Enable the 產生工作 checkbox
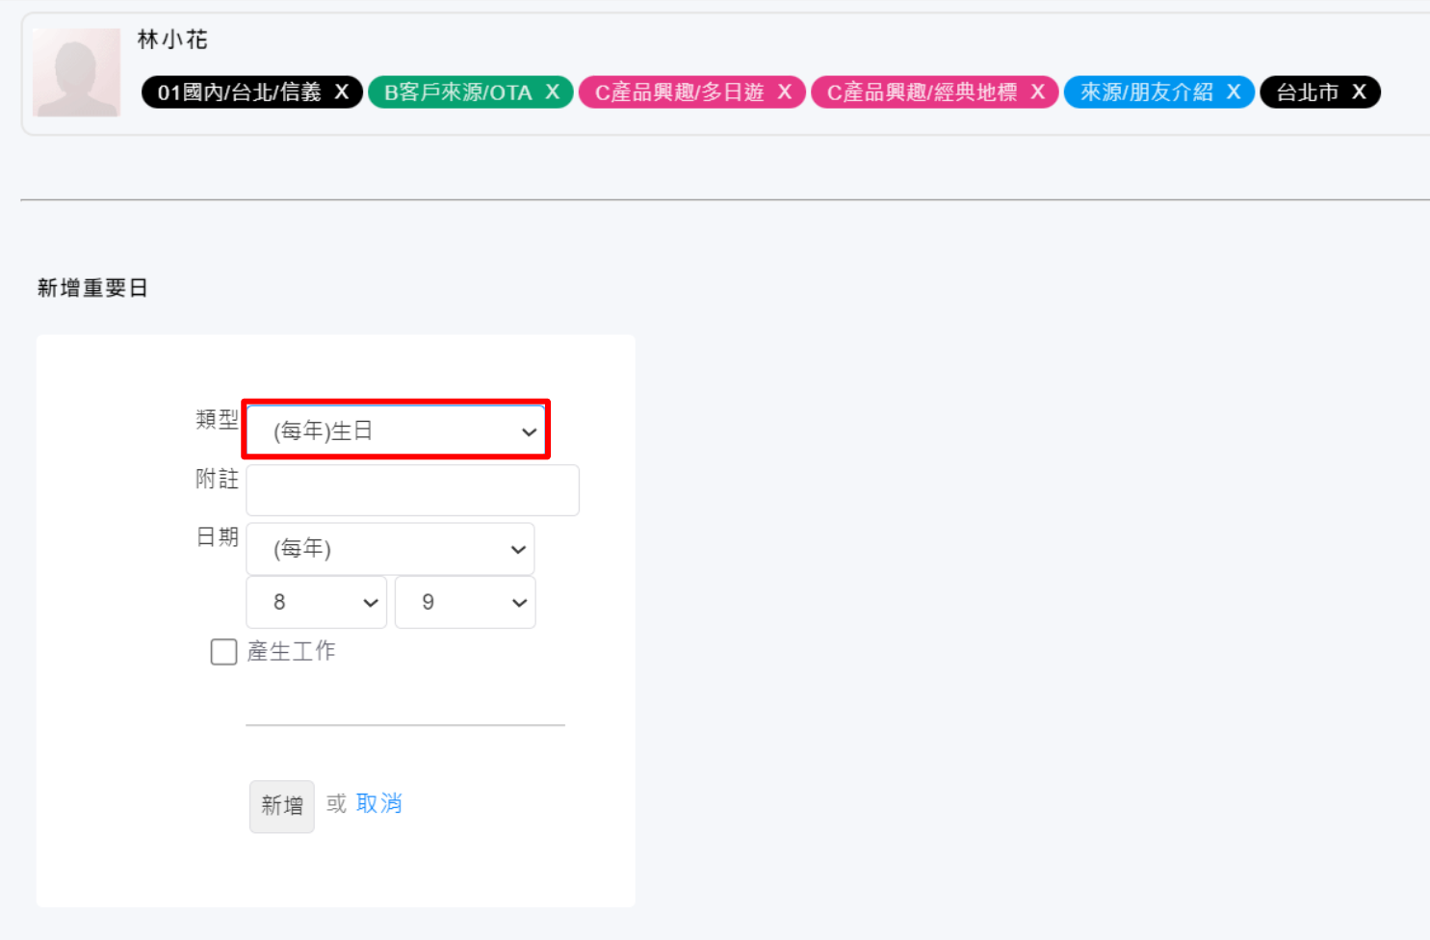This screenshot has width=1430, height=940. pyautogui.click(x=223, y=652)
